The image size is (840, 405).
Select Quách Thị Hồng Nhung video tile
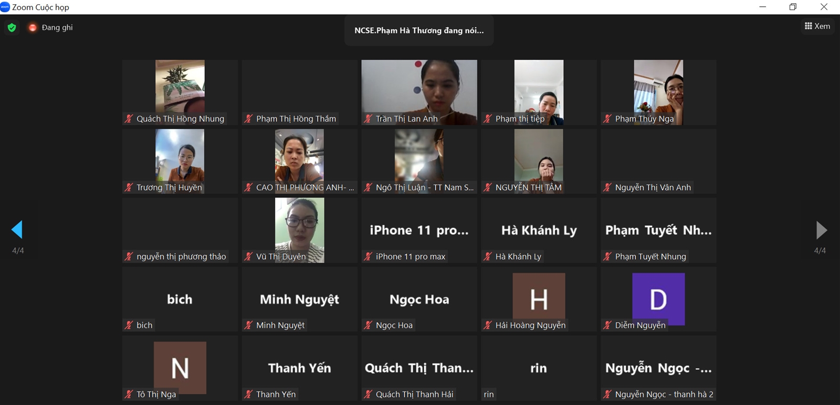point(180,92)
